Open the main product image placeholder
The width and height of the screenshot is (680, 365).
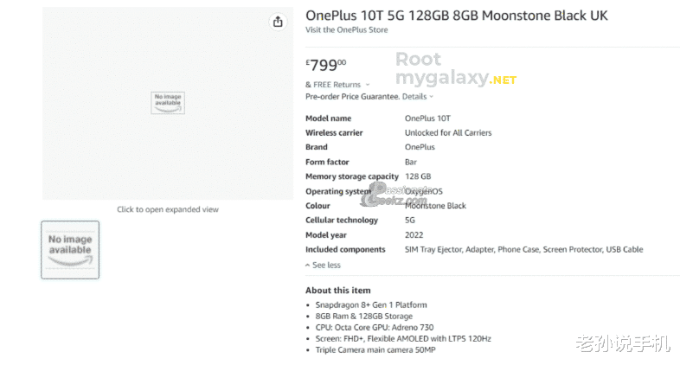(168, 103)
